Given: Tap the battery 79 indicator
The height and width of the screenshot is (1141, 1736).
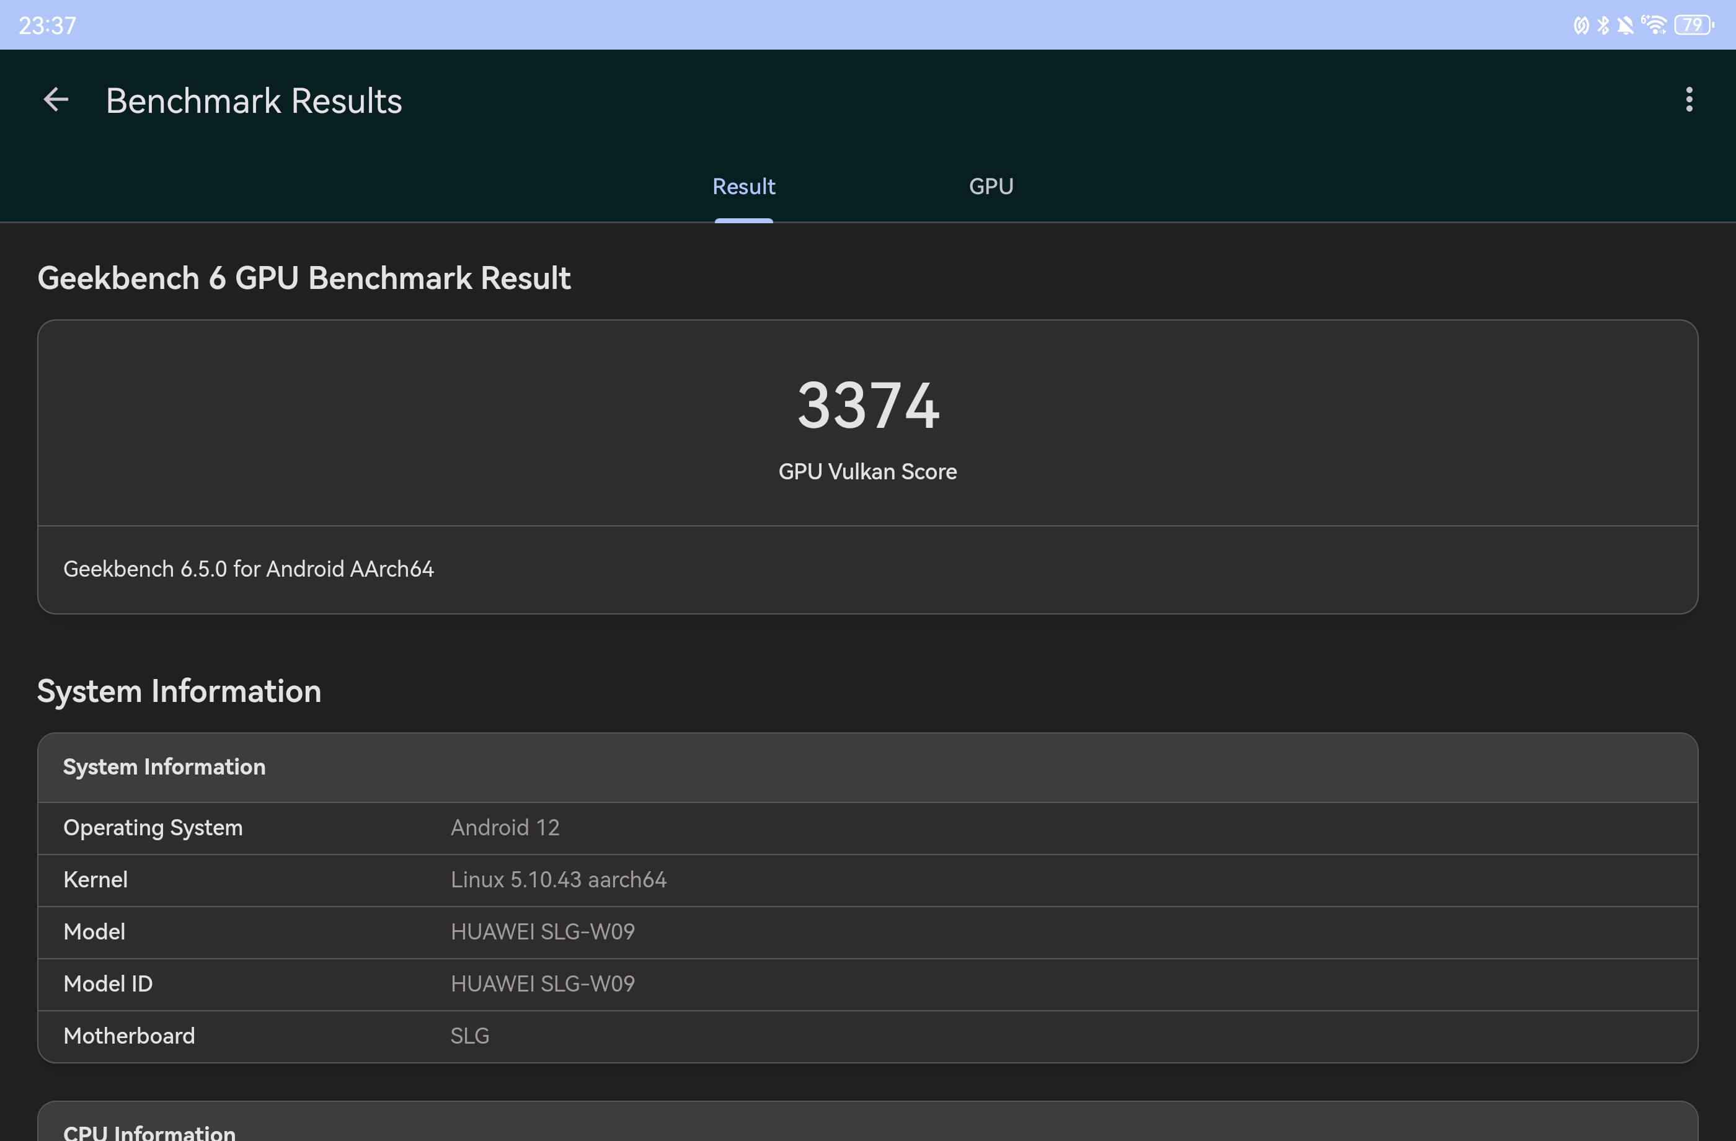Looking at the screenshot, I should point(1693,25).
